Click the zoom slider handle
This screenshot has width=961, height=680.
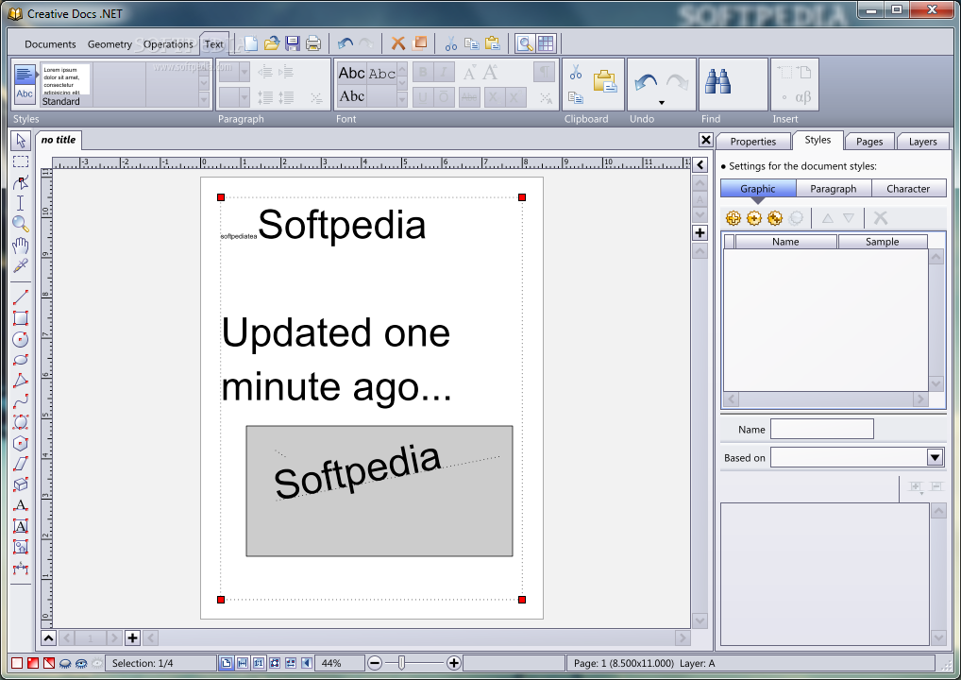pyautogui.click(x=401, y=663)
